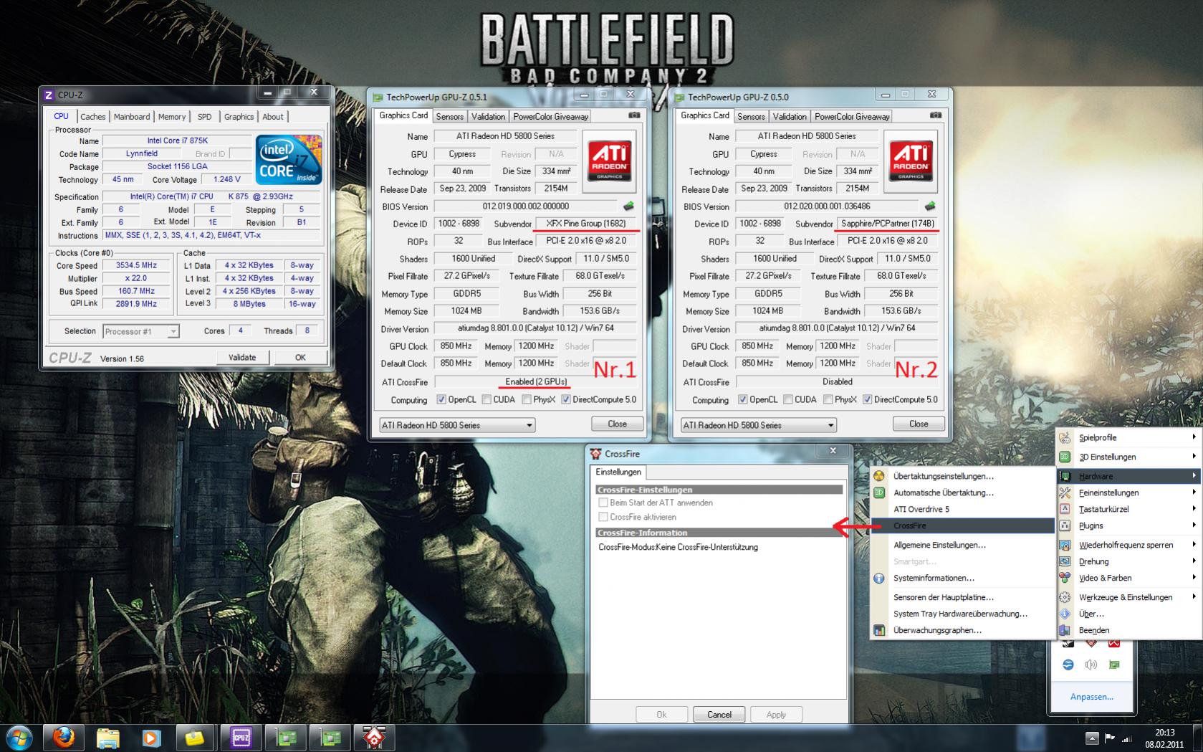Click the ATI Tray Tools taskbar button
The image size is (1203, 752).
[374, 738]
